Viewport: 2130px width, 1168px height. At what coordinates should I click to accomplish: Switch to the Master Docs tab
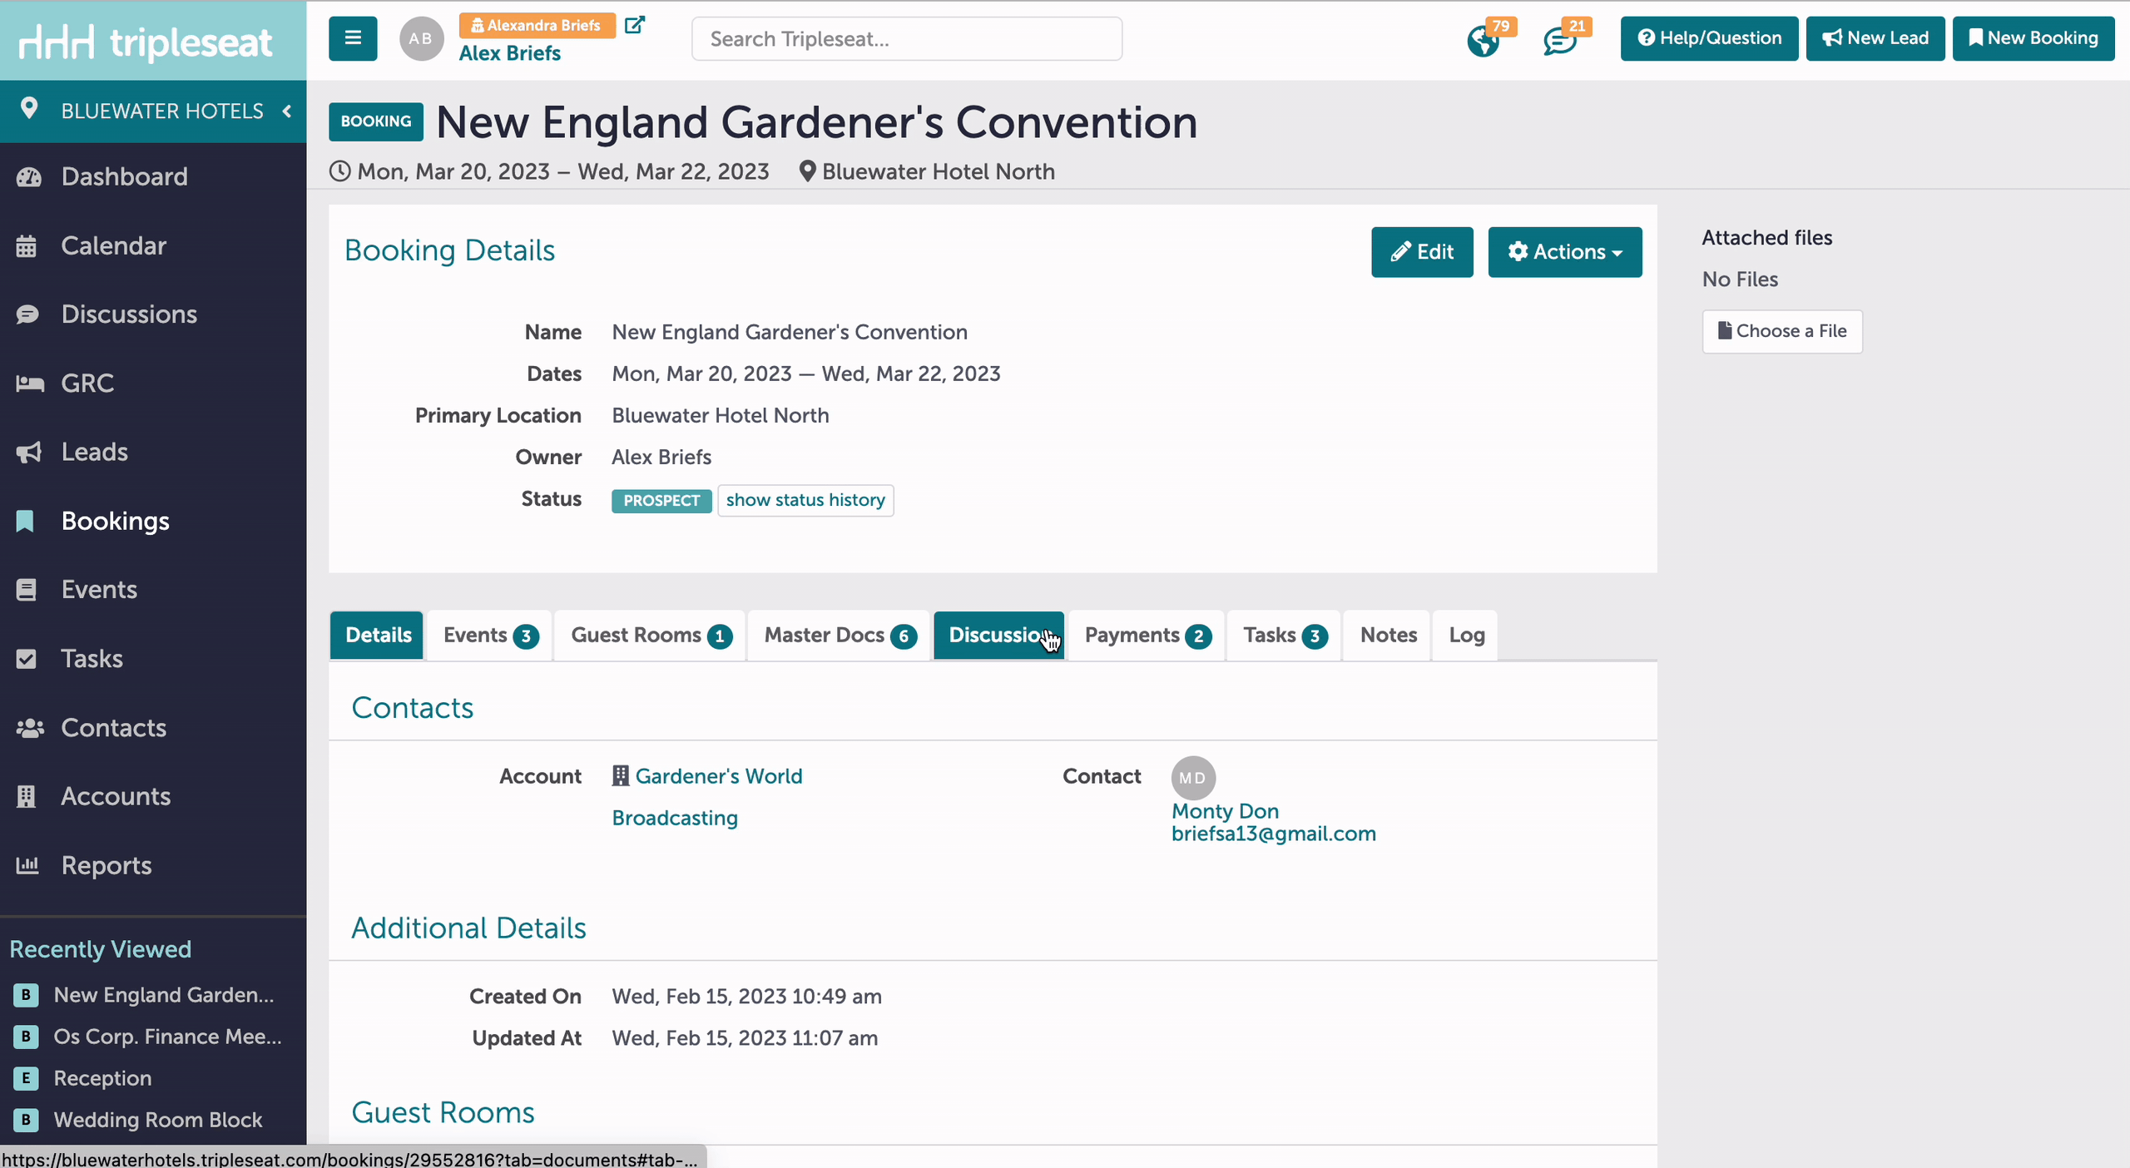840,636
